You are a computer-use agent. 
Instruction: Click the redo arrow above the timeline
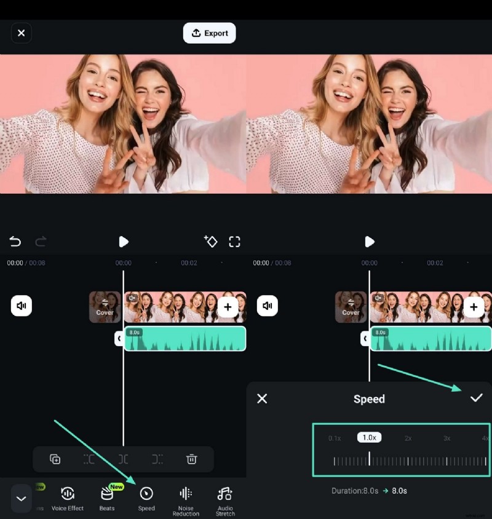[40, 242]
